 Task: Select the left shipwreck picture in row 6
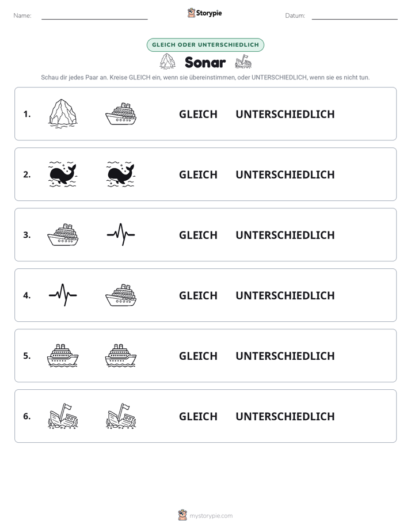(x=63, y=416)
